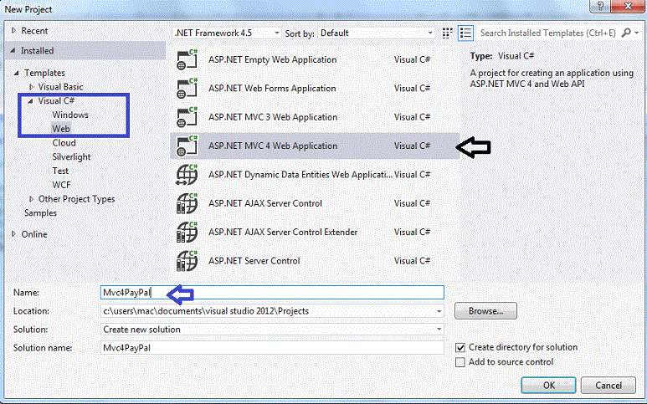Click the Other Project Types label
Viewport: 647px width, 404px height.
(x=76, y=199)
